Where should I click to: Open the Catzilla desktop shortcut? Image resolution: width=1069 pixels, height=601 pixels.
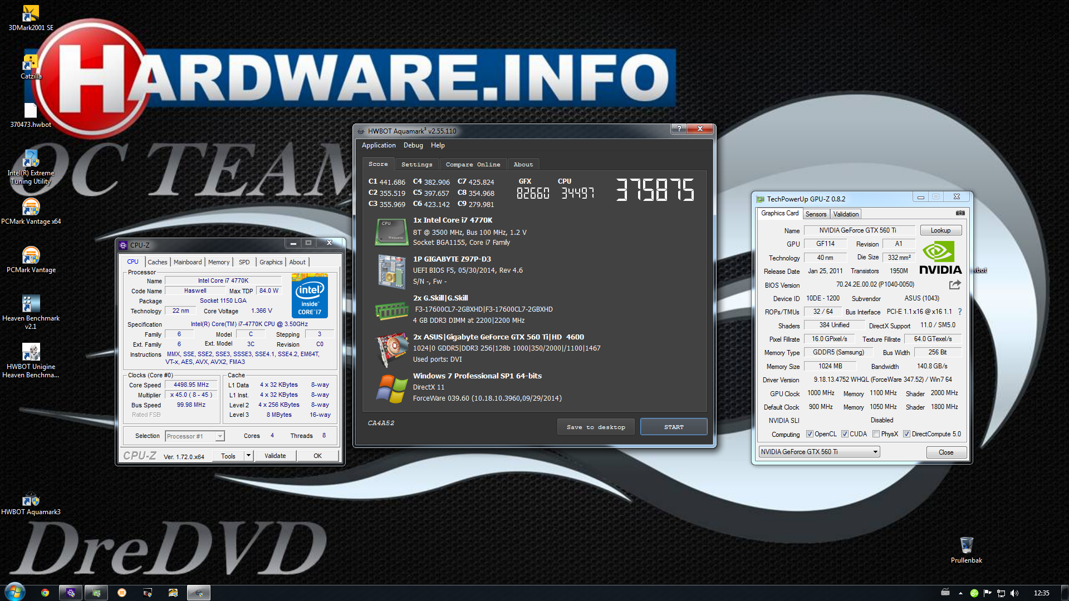(x=31, y=67)
